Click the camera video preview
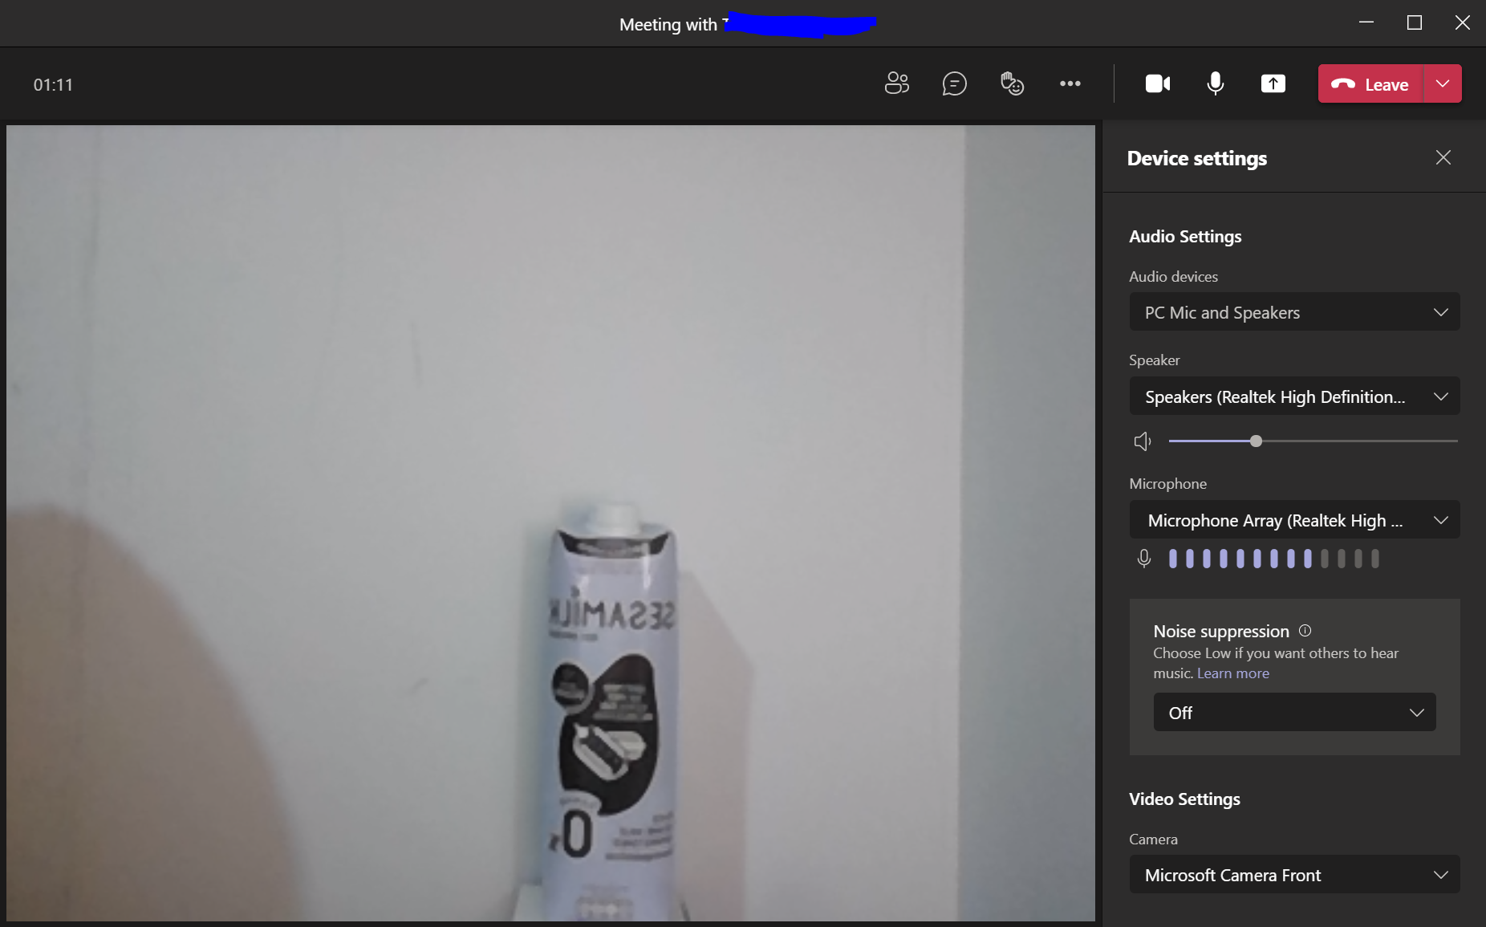 550,522
